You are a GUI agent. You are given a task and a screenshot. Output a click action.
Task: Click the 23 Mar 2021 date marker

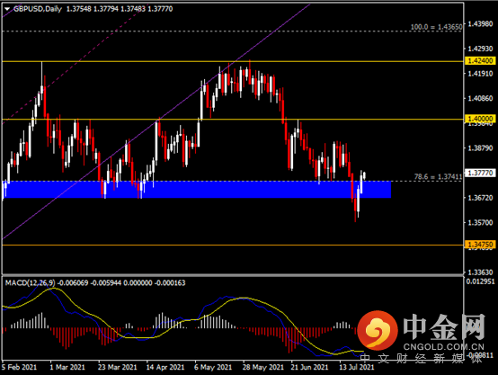coord(117,367)
